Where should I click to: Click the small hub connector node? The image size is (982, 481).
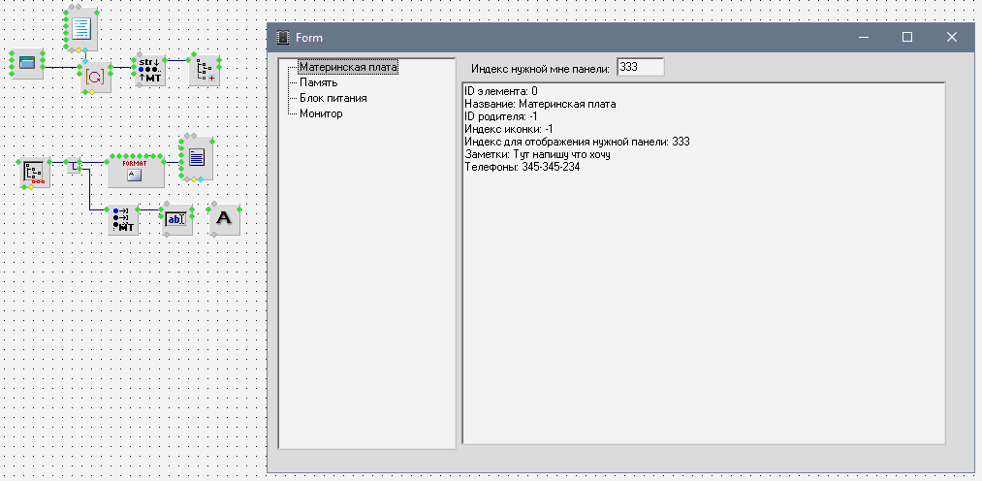(74, 164)
